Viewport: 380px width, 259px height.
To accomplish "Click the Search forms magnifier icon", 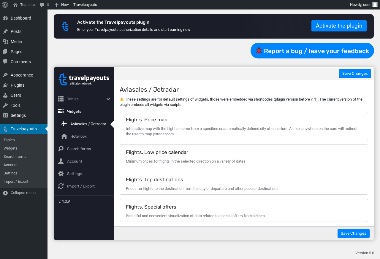I will coord(61,149).
